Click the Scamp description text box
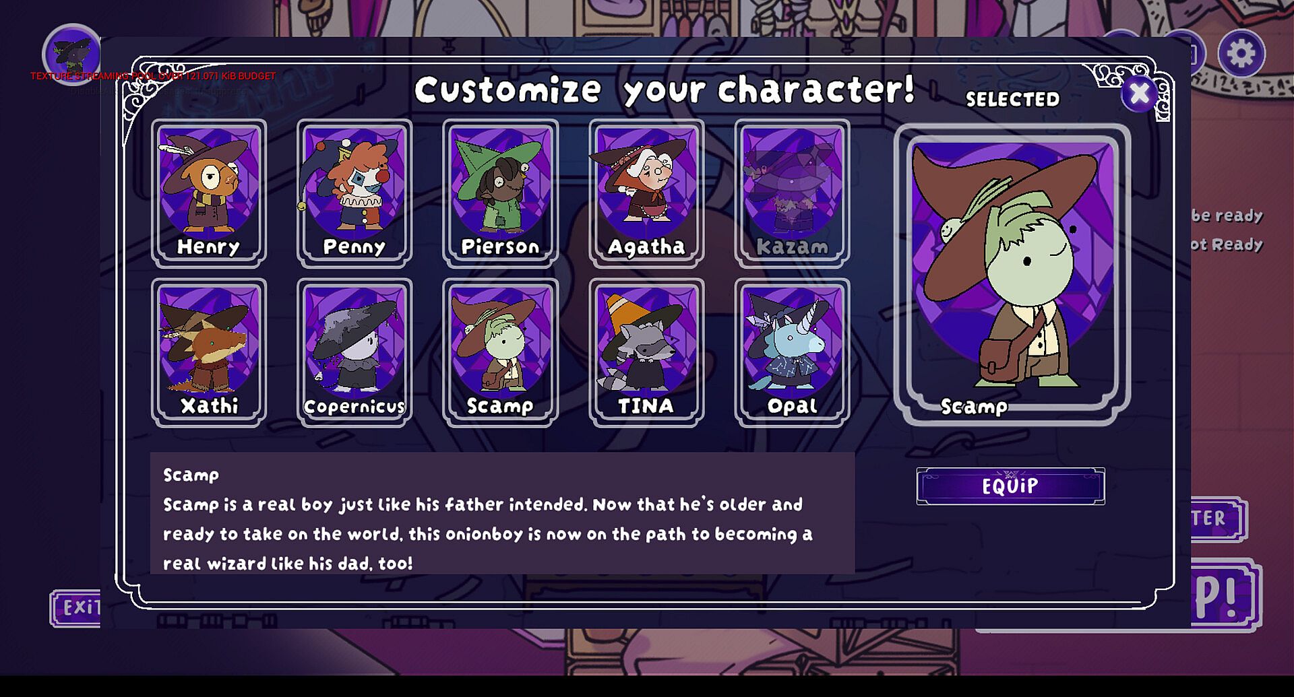The image size is (1294, 697). point(502,513)
